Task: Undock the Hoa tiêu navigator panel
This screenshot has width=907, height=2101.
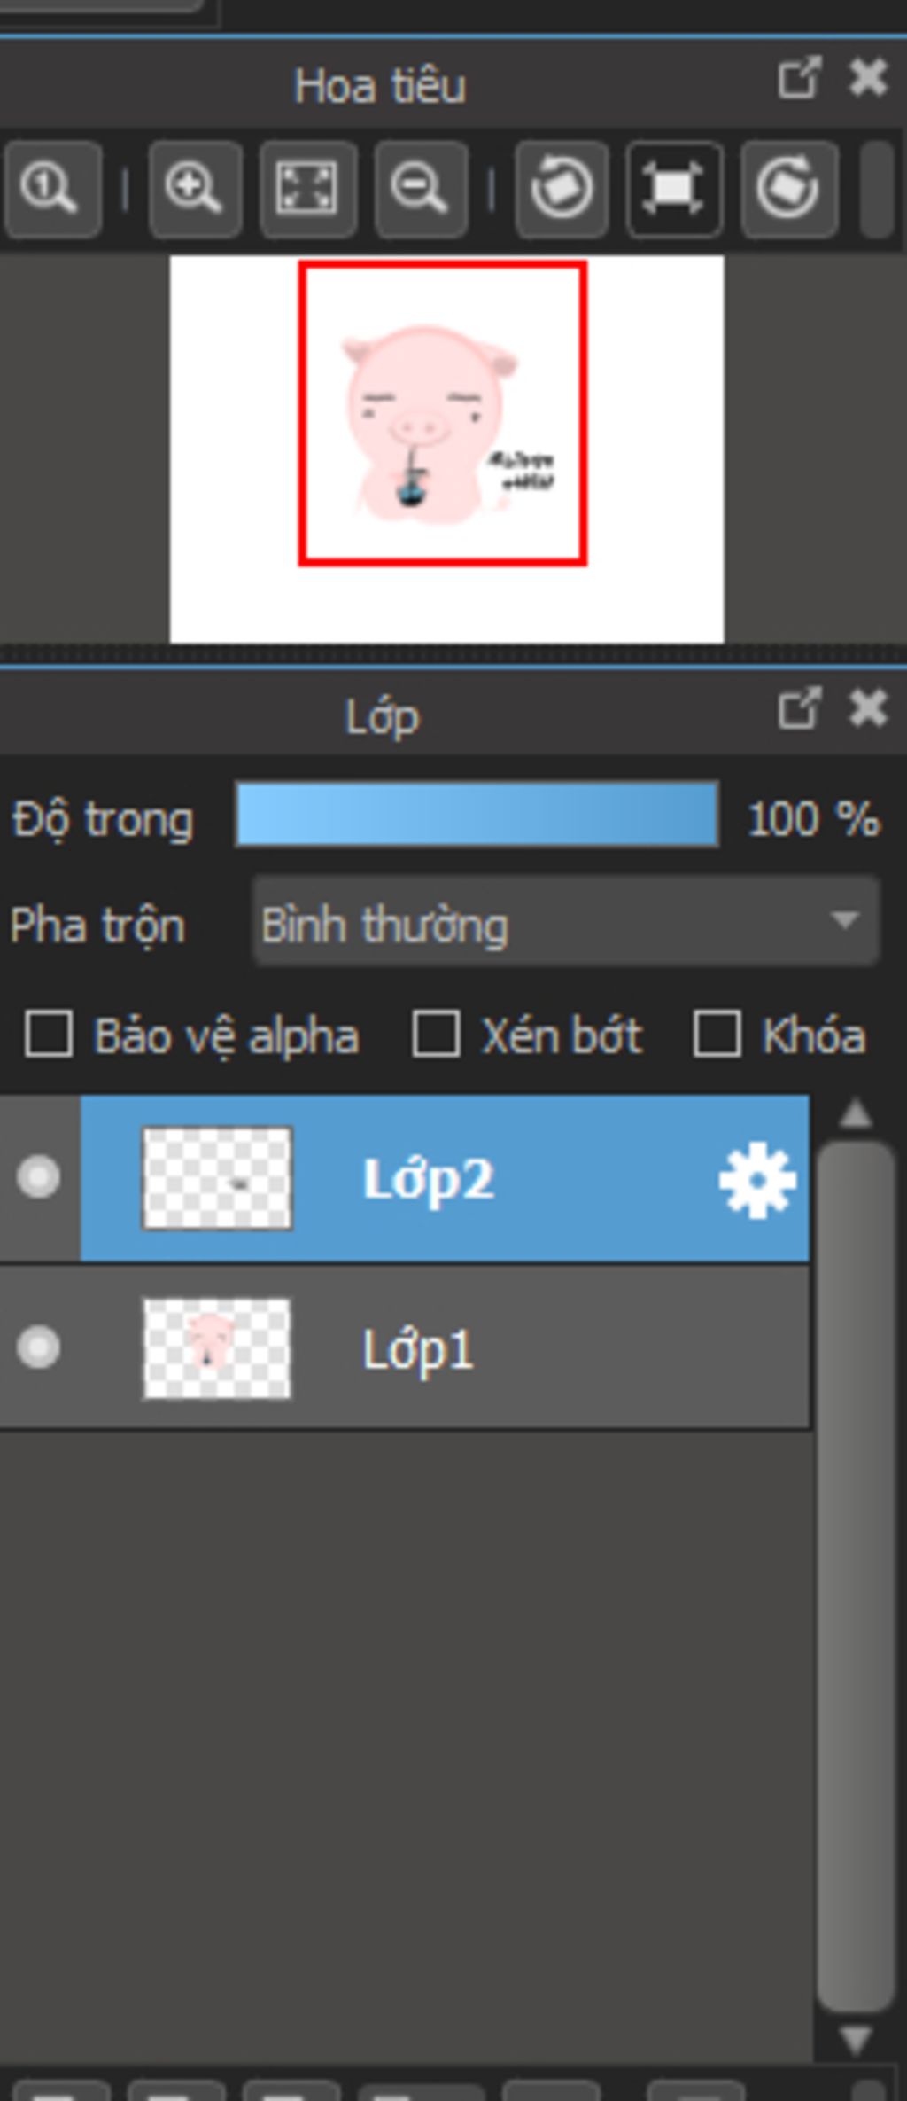Action: (799, 79)
